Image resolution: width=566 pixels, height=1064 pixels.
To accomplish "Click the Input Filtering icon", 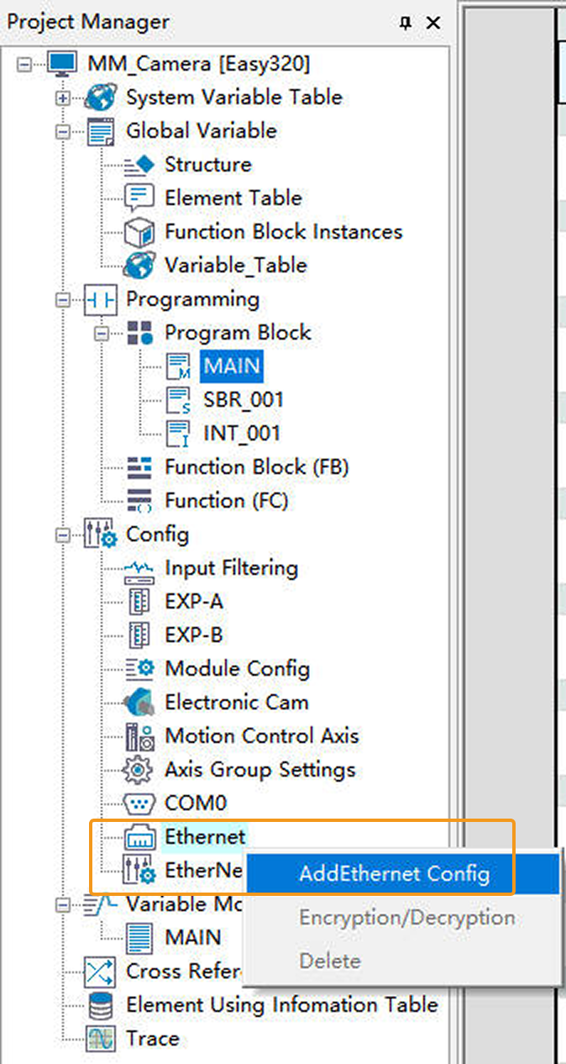I will [139, 569].
